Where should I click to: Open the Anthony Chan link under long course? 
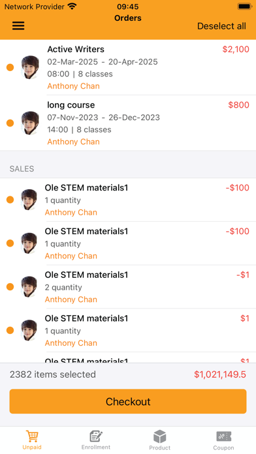point(73,142)
